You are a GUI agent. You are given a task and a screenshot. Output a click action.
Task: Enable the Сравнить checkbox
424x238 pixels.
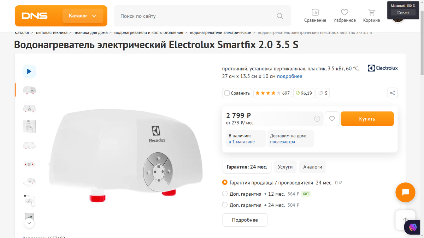pyautogui.click(x=226, y=93)
